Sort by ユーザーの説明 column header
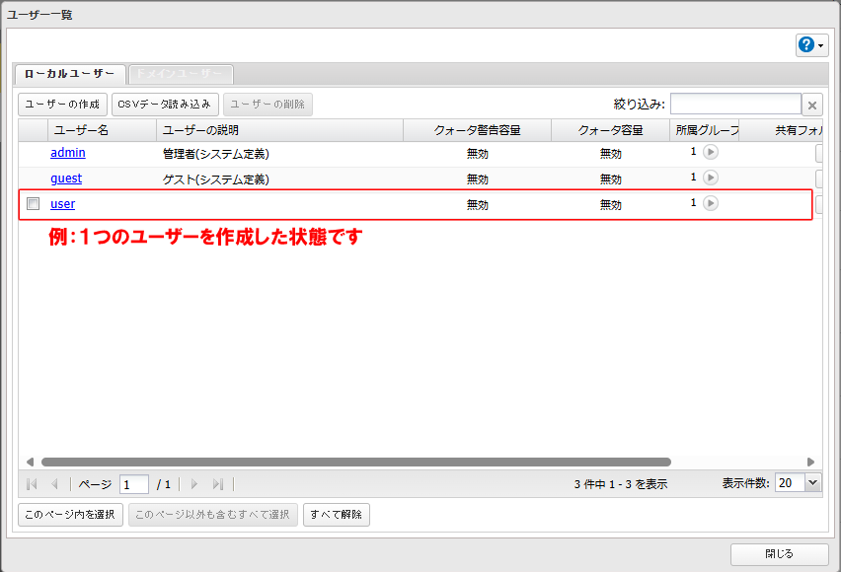The height and width of the screenshot is (572, 841). point(279,130)
